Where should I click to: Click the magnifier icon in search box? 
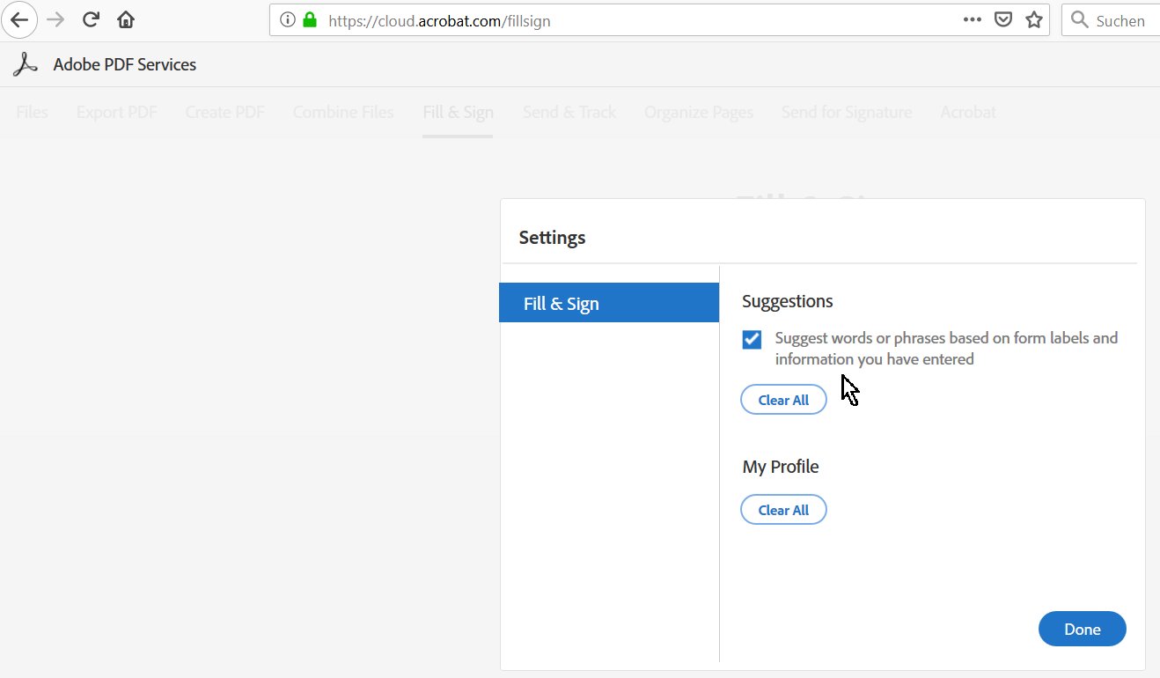(x=1080, y=20)
